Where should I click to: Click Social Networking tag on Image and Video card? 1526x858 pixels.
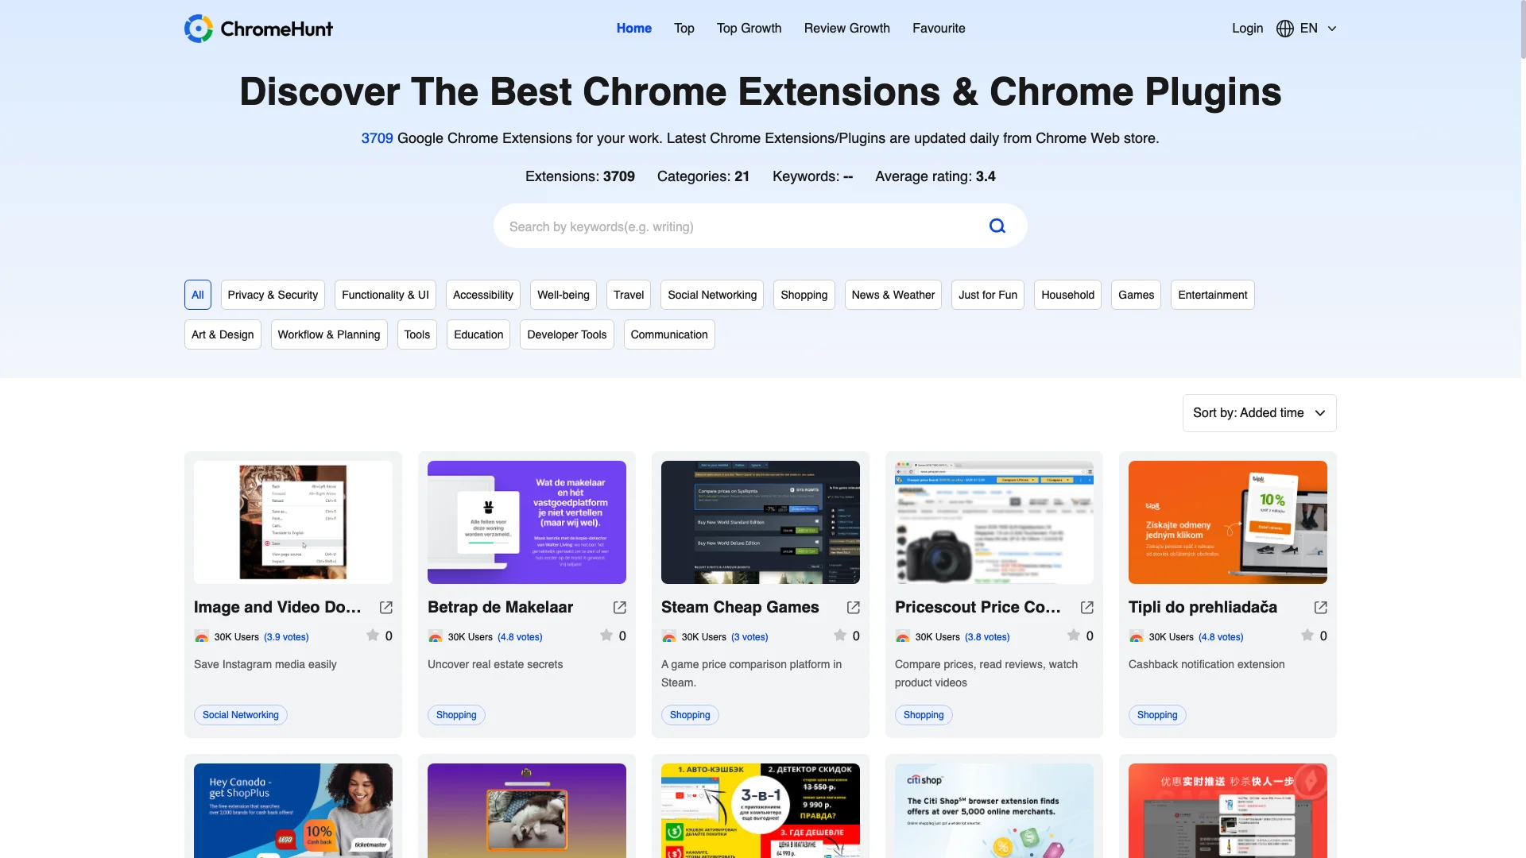pos(241,715)
